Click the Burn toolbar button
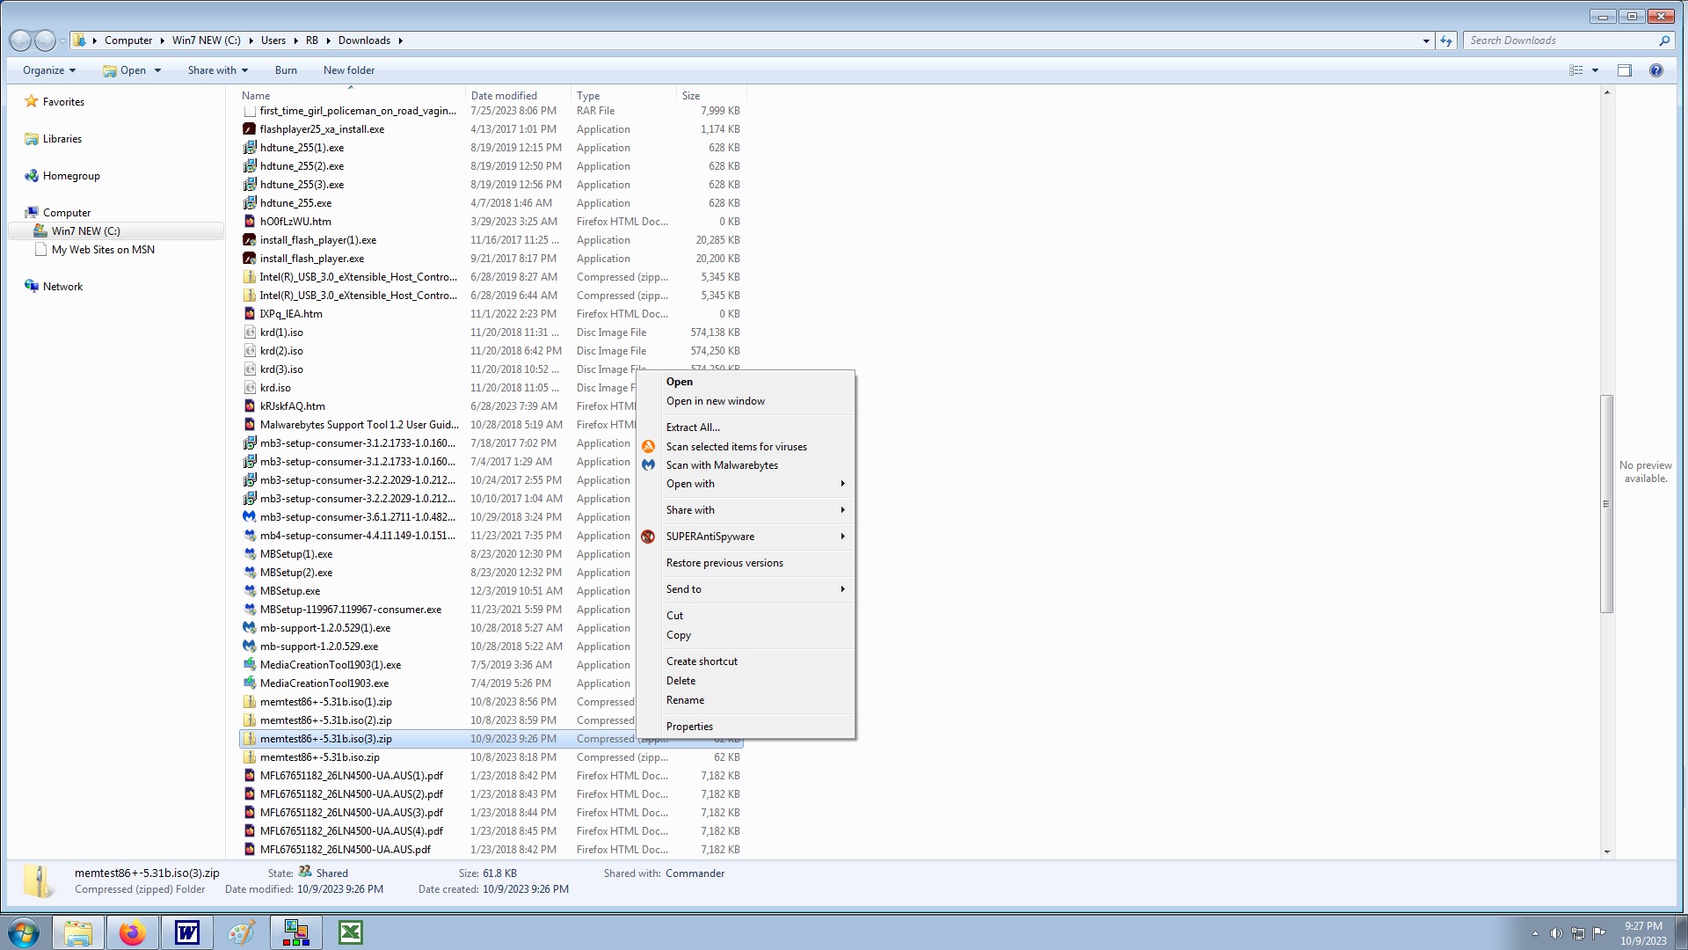 click(x=286, y=70)
